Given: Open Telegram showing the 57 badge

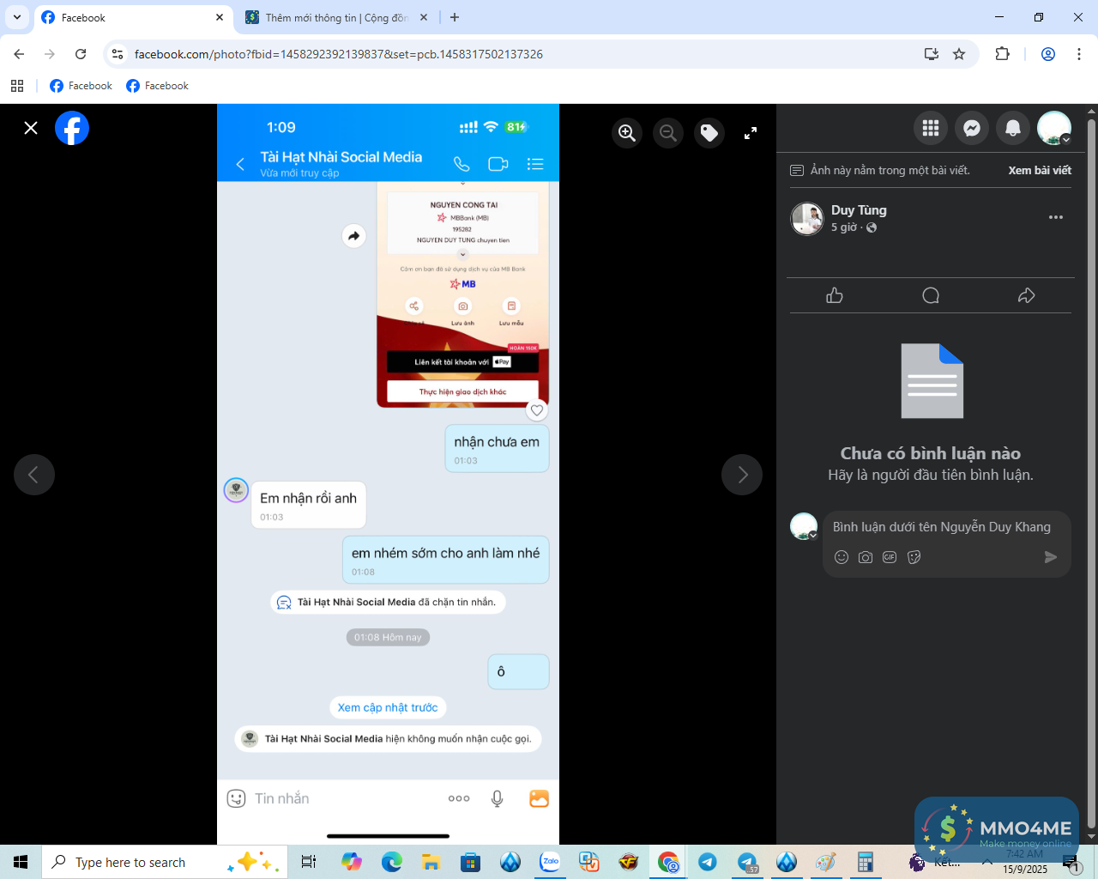Looking at the screenshot, I should pyautogui.click(x=747, y=862).
